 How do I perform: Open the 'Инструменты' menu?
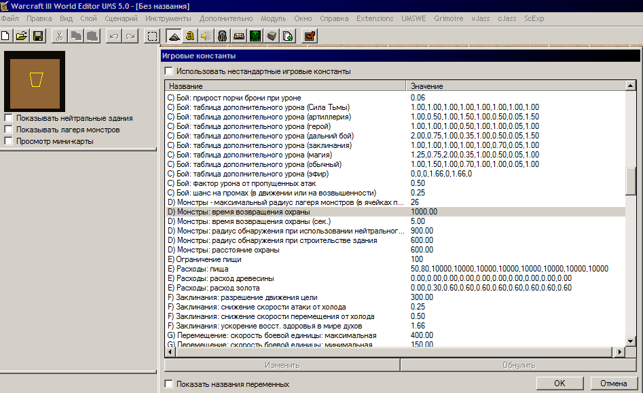[168, 18]
